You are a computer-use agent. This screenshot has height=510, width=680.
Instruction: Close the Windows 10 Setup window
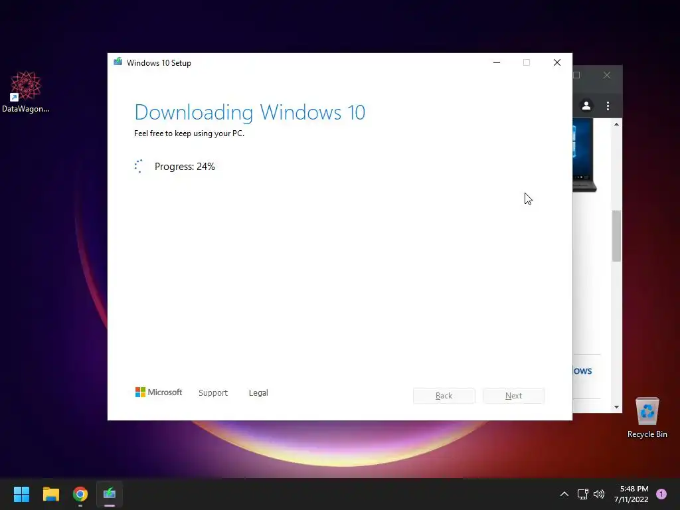(x=557, y=62)
